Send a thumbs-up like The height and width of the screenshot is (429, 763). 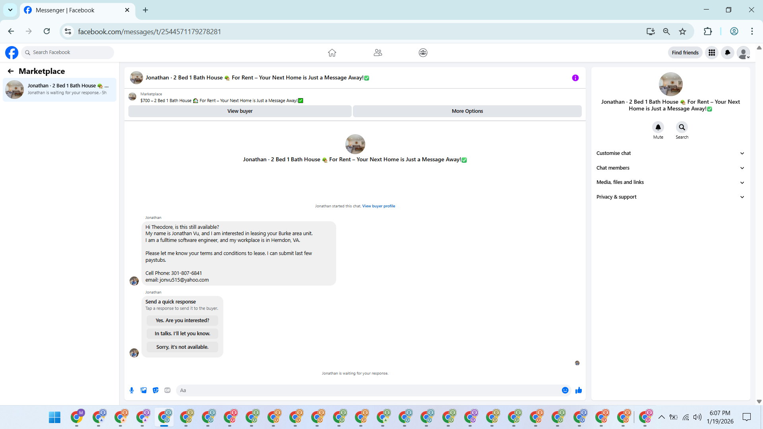pos(579,390)
